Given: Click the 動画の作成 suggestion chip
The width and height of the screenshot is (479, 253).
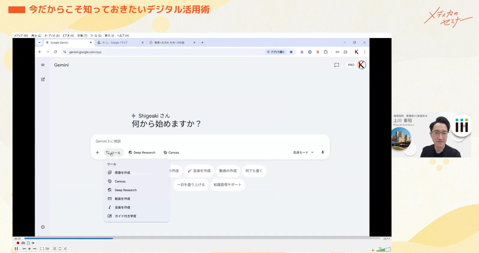Looking at the screenshot, I should (228, 171).
